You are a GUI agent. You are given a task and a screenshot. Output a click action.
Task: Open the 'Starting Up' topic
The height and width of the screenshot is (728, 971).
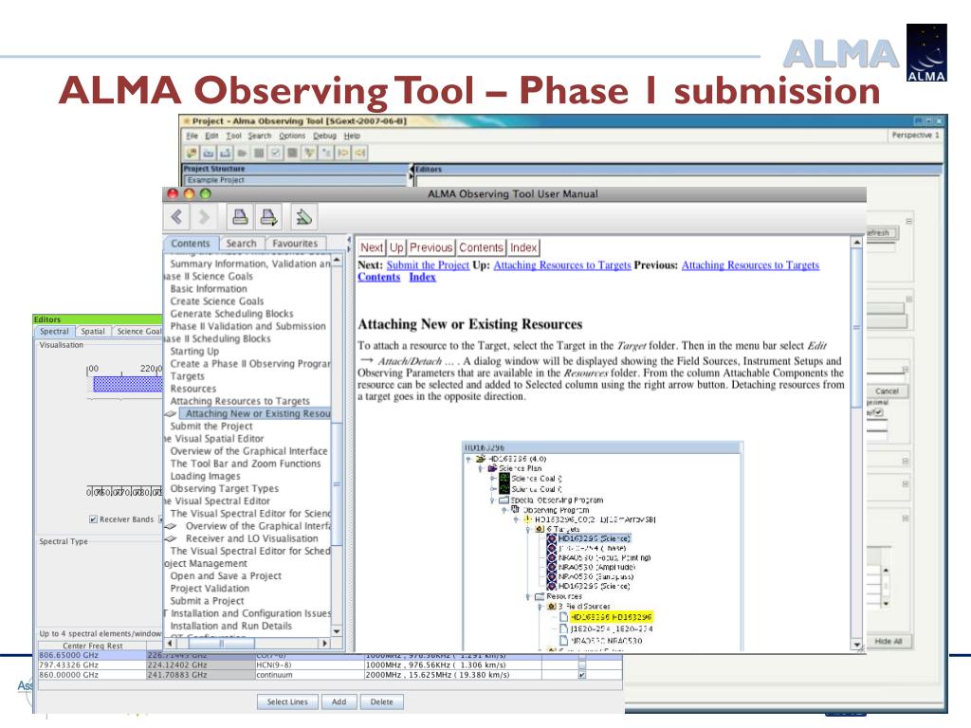tap(194, 351)
